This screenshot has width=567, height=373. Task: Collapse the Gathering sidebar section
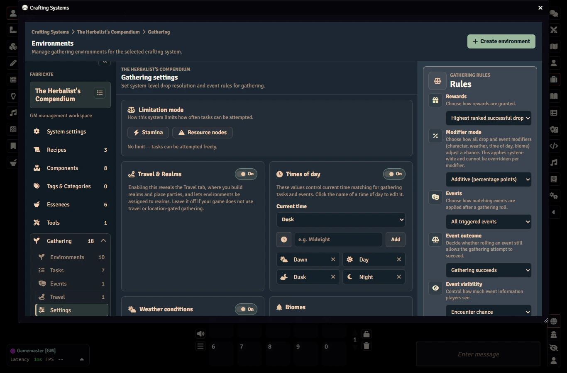103,241
